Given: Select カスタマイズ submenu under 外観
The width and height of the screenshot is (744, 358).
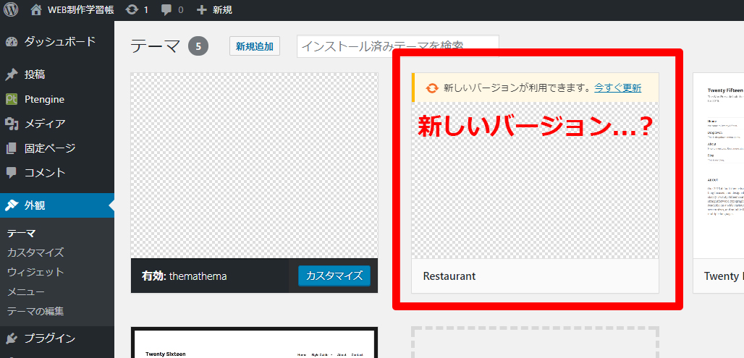Looking at the screenshot, I should [x=35, y=252].
